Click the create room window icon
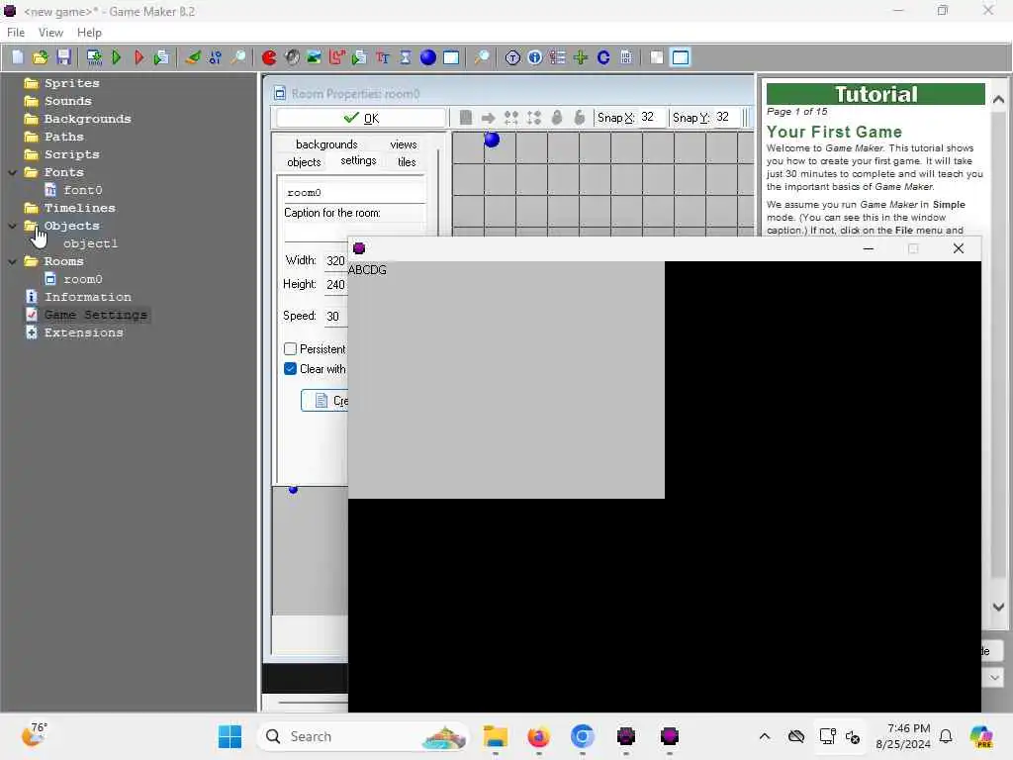 click(x=451, y=57)
